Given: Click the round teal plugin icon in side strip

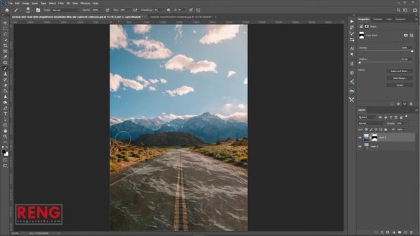Looking at the screenshot, I should tap(352, 90).
